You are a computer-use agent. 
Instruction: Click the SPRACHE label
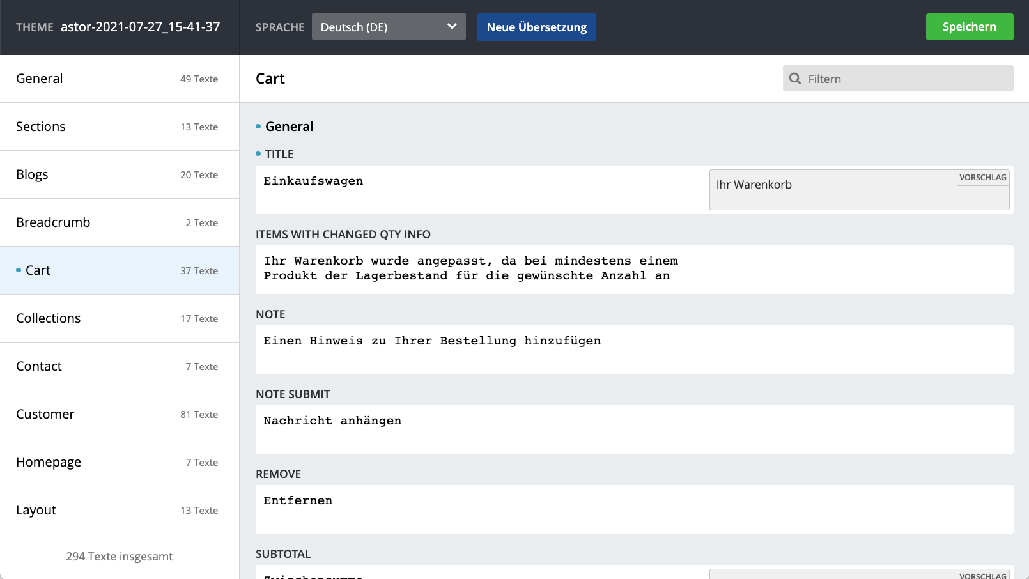[280, 27]
